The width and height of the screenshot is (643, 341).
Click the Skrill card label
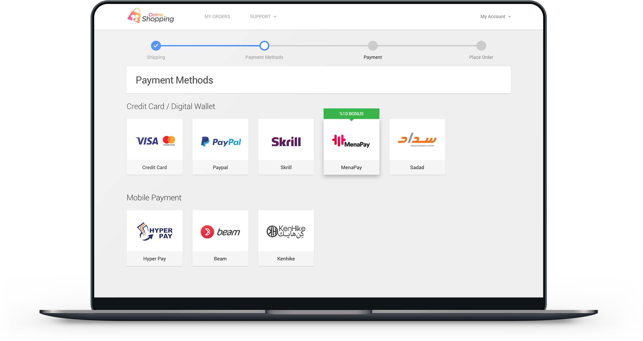[x=286, y=167]
